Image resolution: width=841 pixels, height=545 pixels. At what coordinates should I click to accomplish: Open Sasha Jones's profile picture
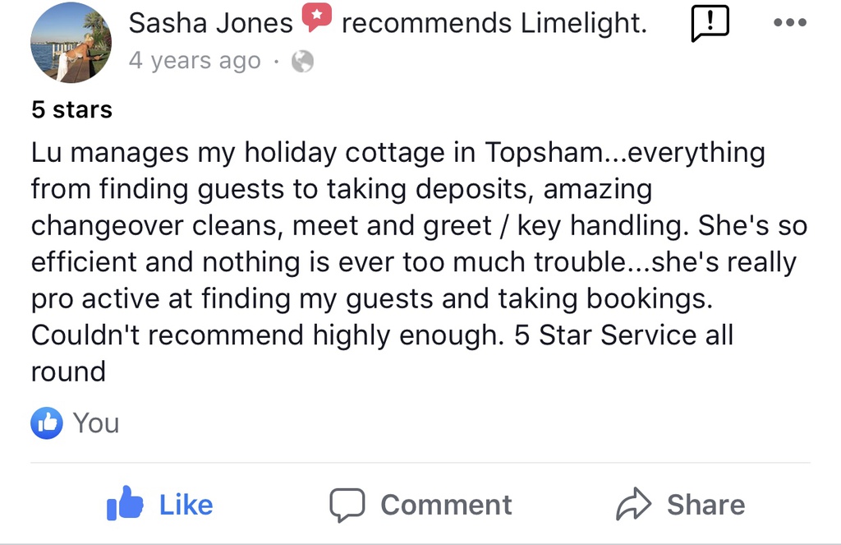pos(71,43)
